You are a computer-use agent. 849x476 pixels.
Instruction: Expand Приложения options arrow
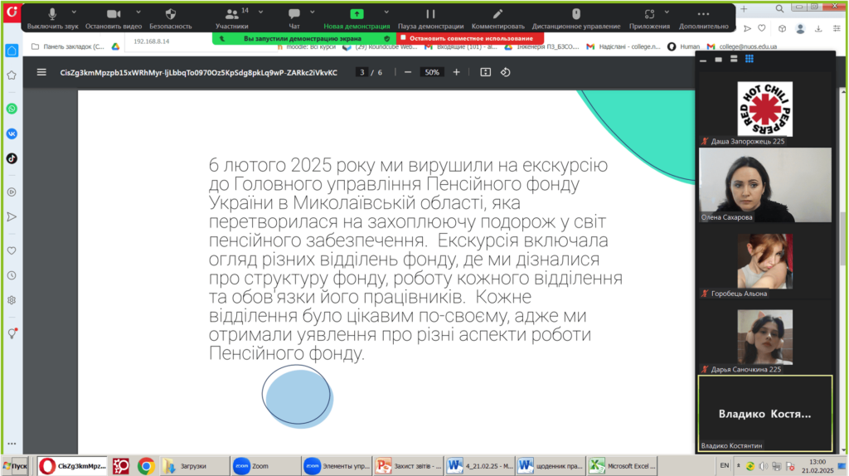coord(667,12)
